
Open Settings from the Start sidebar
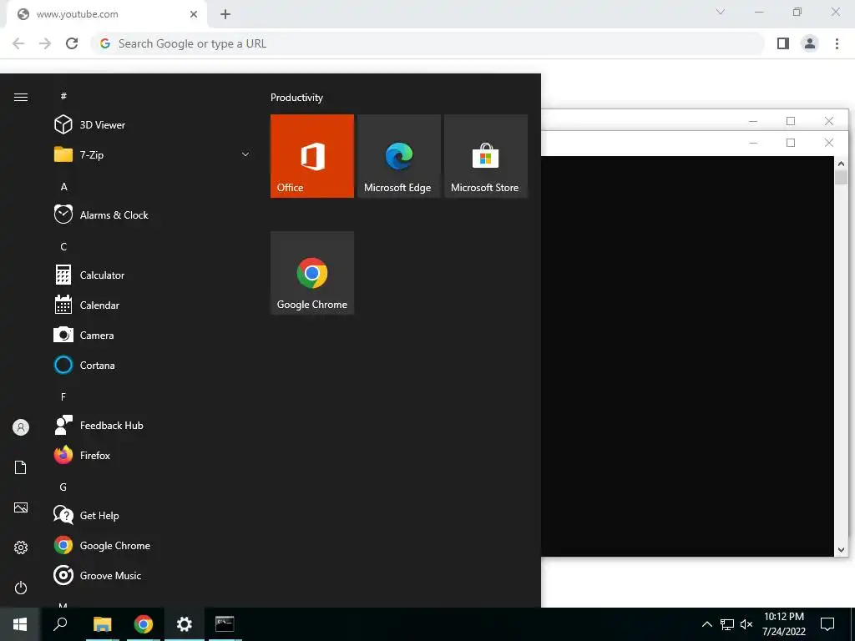21,548
